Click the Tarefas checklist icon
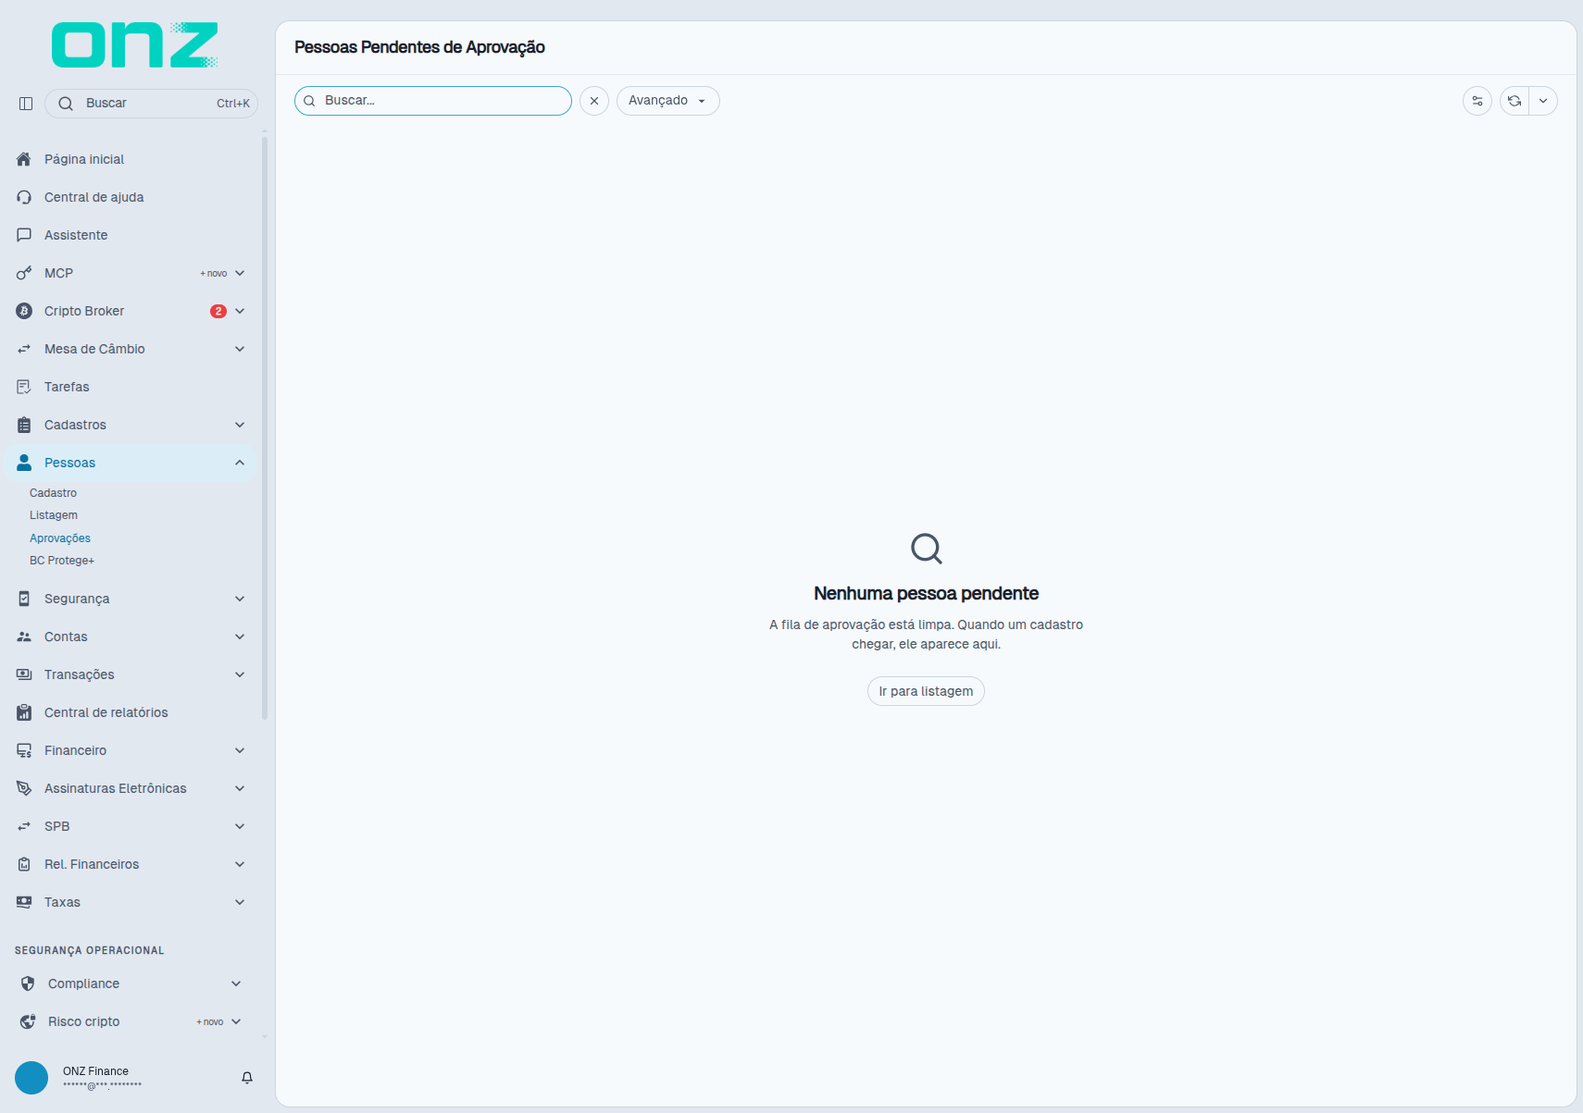The width and height of the screenshot is (1583, 1113). (24, 387)
